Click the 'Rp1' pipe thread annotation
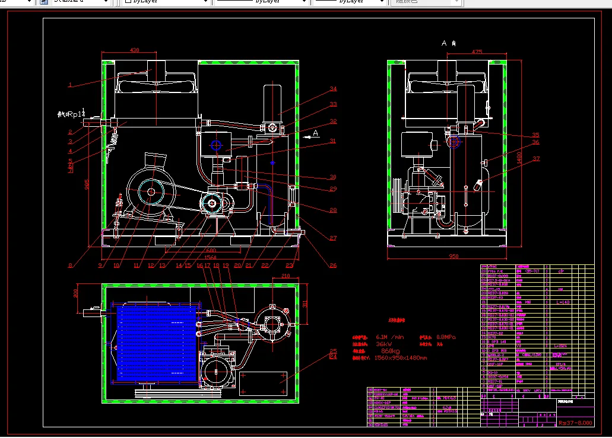The height and width of the screenshot is (438, 612). [77, 114]
